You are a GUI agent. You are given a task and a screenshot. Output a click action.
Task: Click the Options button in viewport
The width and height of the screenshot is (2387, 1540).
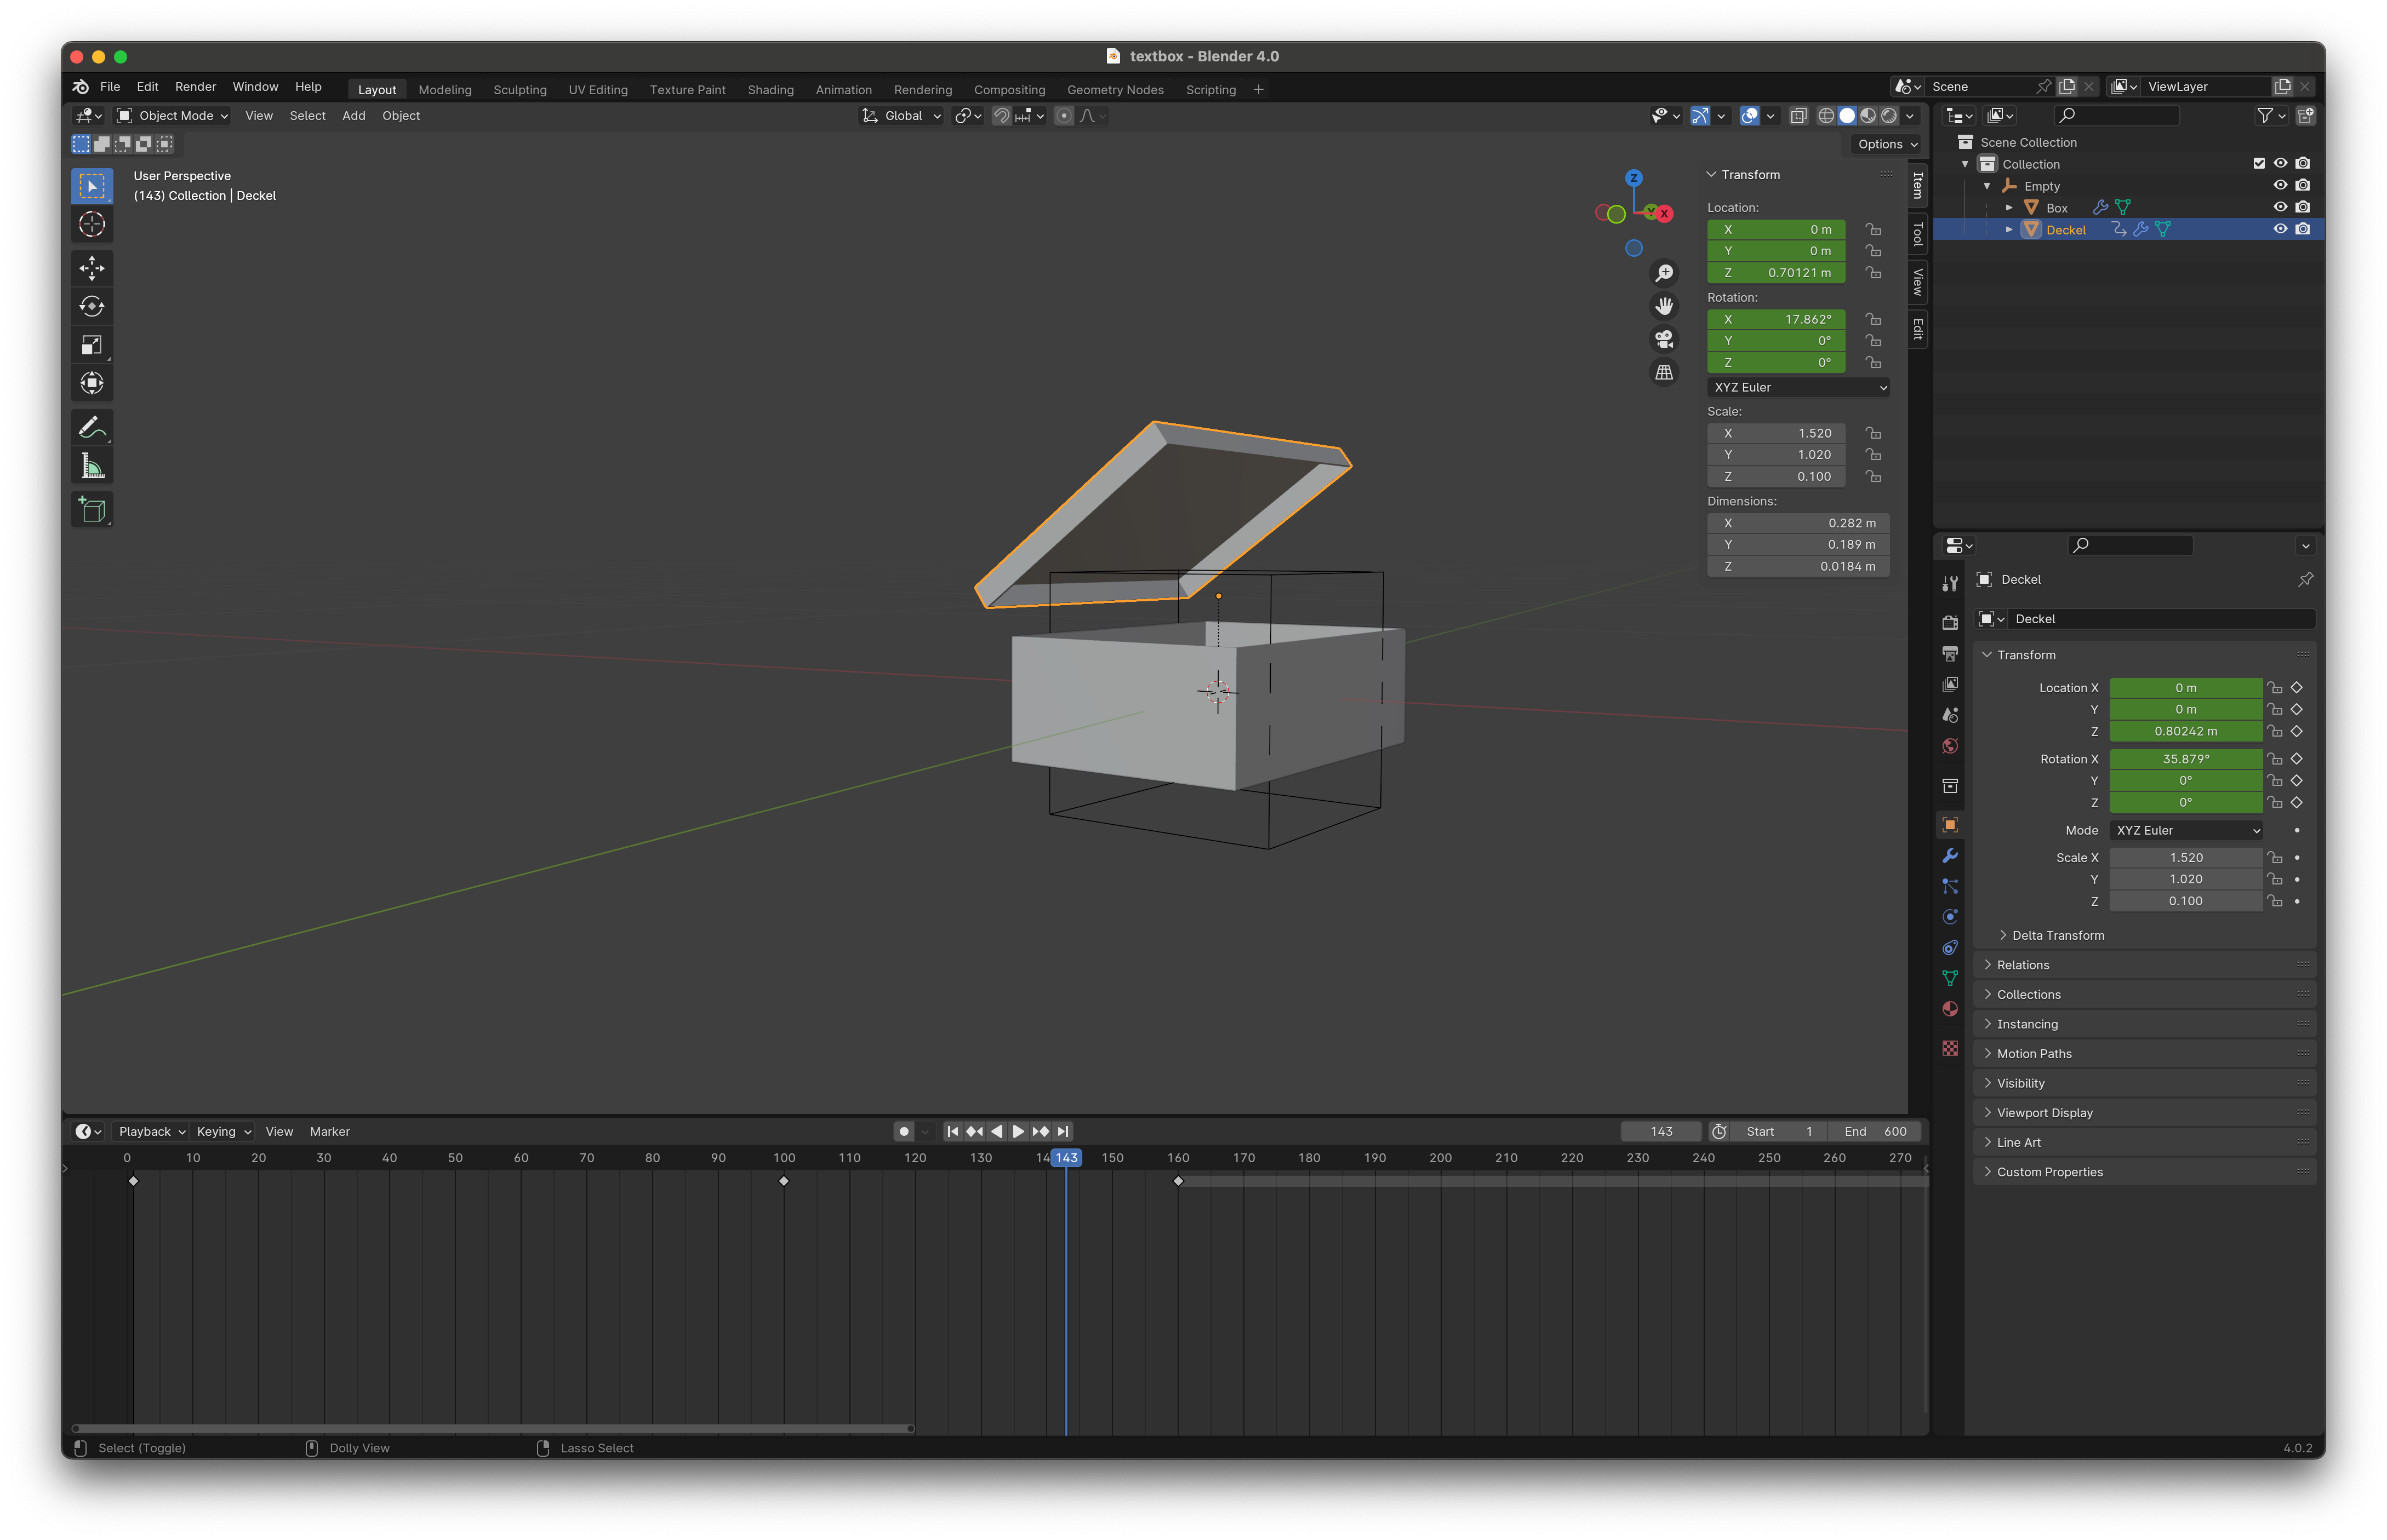[1886, 144]
